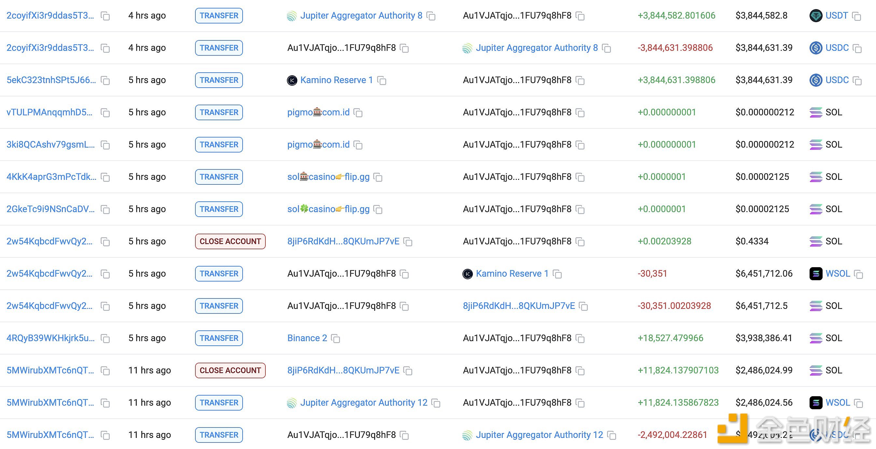Select the value $2,486,024.56
The height and width of the screenshot is (449, 876).
764,402
